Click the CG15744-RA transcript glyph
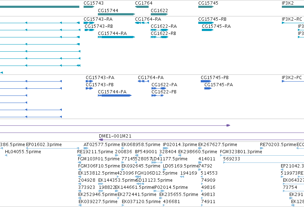The image size is (304, 207). (116, 37)
